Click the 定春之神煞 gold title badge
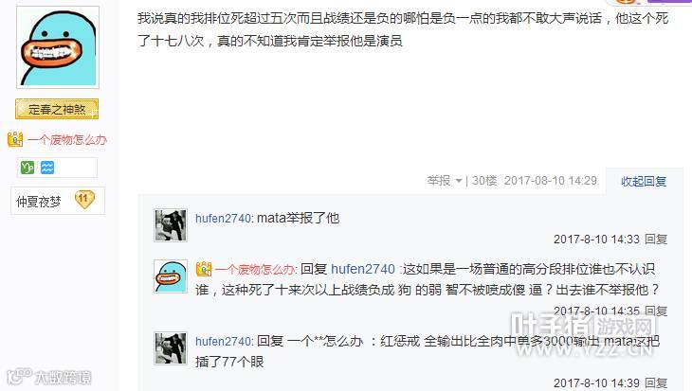 pyautogui.click(x=57, y=109)
